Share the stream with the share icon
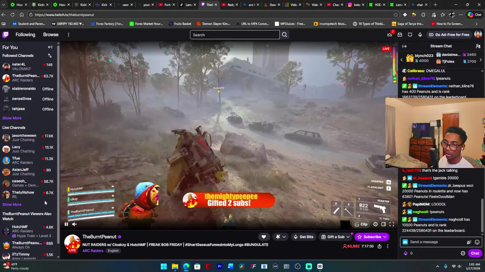 tap(379, 246)
